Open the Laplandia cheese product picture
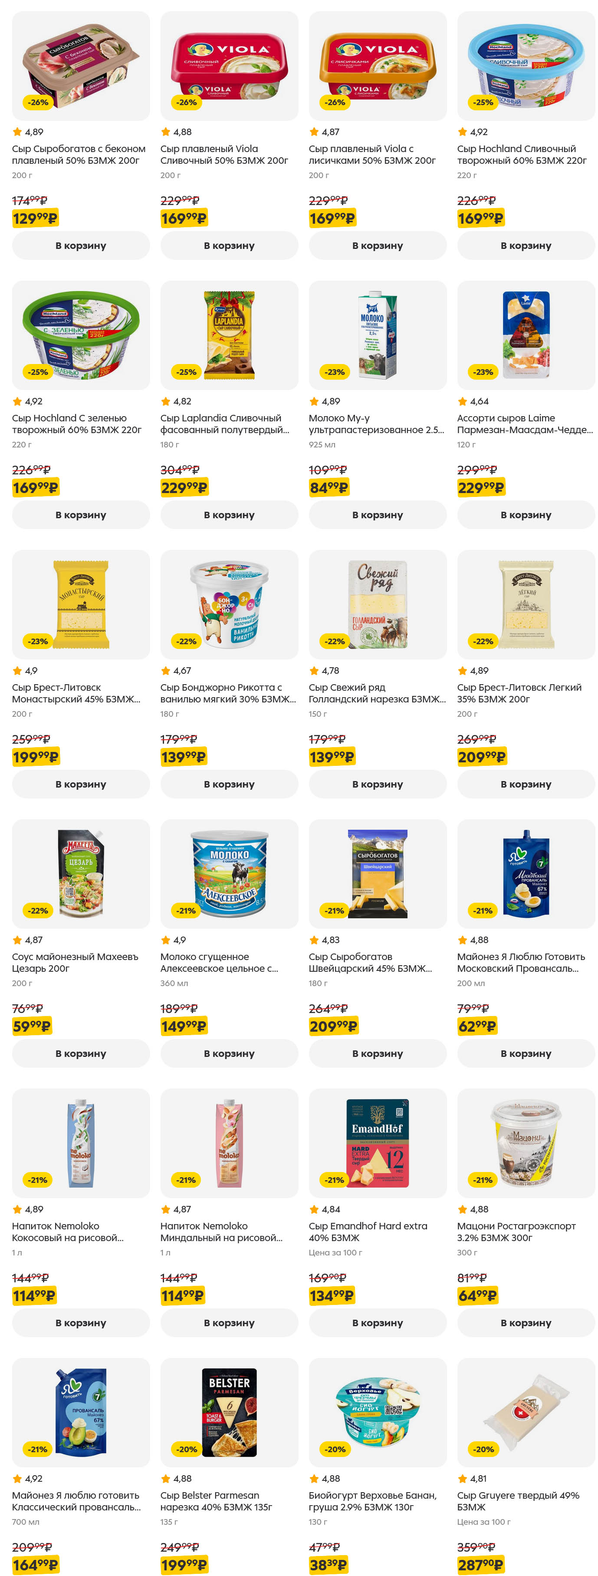 click(x=229, y=334)
